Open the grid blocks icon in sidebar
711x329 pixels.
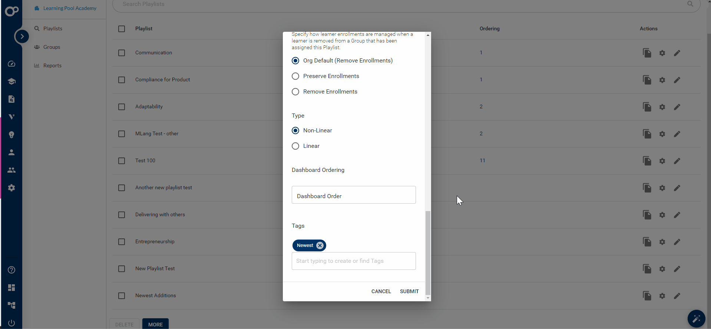(x=11, y=288)
